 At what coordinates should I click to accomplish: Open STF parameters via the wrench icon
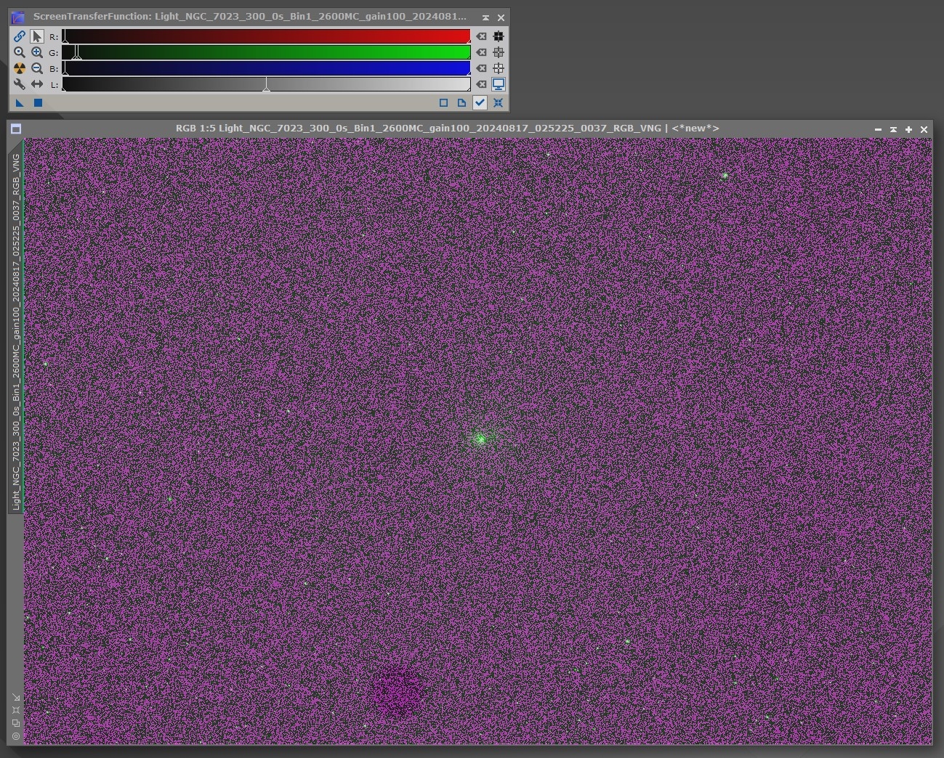point(20,84)
